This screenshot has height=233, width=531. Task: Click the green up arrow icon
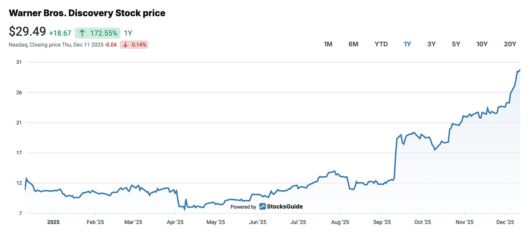(82, 33)
